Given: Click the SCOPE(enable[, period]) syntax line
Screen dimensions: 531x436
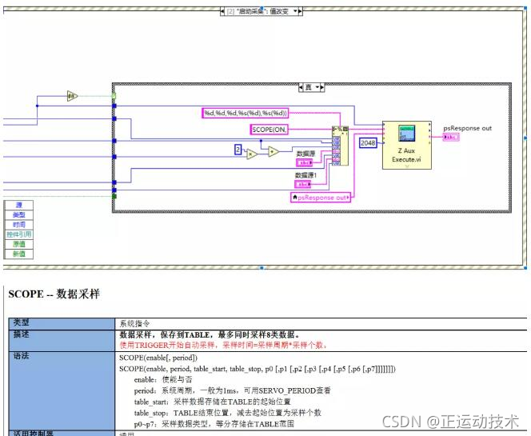Looking at the screenshot, I should [158, 358].
